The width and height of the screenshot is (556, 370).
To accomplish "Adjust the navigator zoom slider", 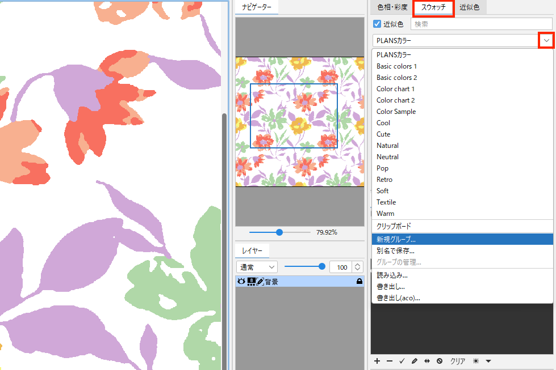I will click(x=279, y=232).
